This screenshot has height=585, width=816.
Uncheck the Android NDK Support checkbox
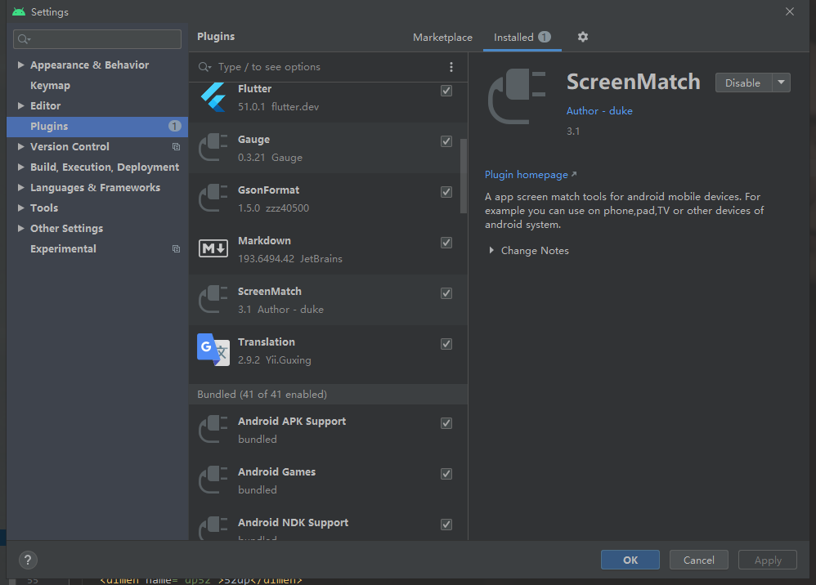pyautogui.click(x=446, y=525)
